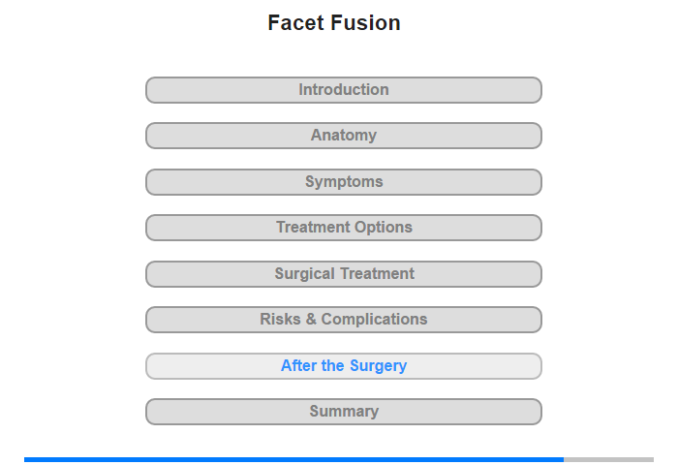
Task: Select Summary at the list bottom
Action: [x=344, y=412]
